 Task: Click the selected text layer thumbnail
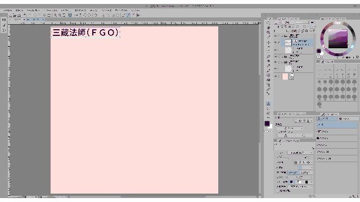[x=288, y=43]
